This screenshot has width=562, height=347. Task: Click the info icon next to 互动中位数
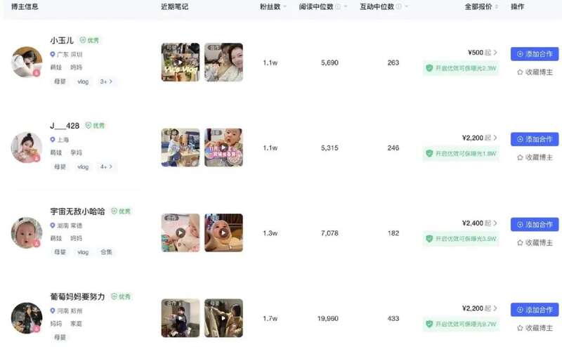click(x=398, y=7)
